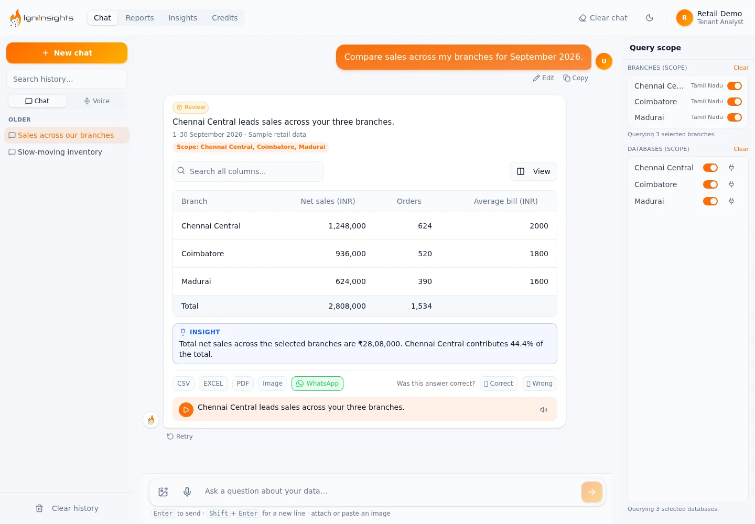Disable Chennai Central branch scope toggle
Image resolution: width=755 pixels, height=524 pixels.
pyautogui.click(x=735, y=86)
